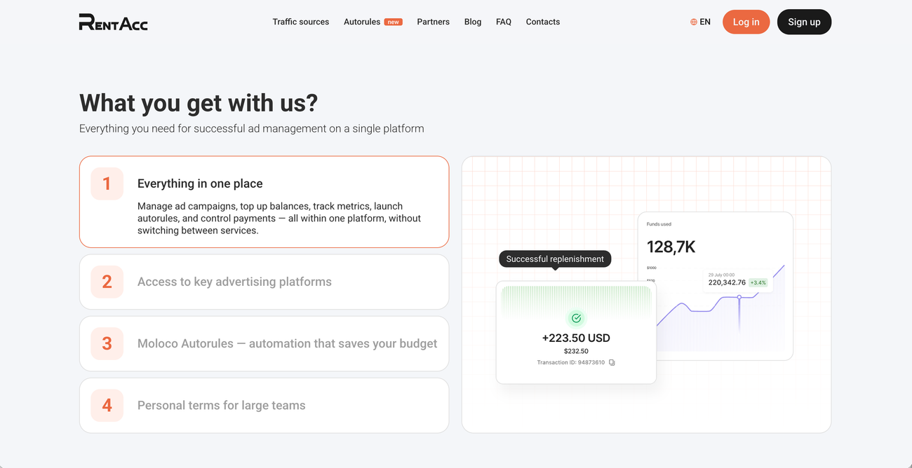Expand Moloco Autorules automation section
This screenshot has width=912, height=468.
coord(264,343)
